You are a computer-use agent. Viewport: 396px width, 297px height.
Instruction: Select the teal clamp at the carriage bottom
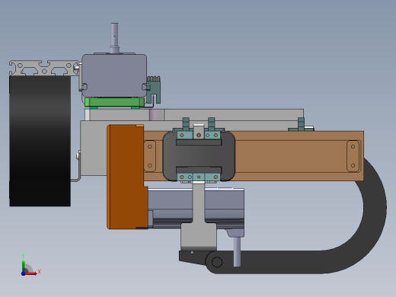[x=199, y=177]
